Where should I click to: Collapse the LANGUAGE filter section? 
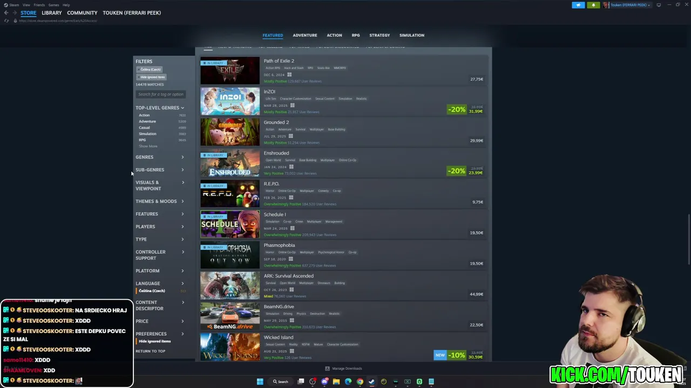[x=160, y=283]
